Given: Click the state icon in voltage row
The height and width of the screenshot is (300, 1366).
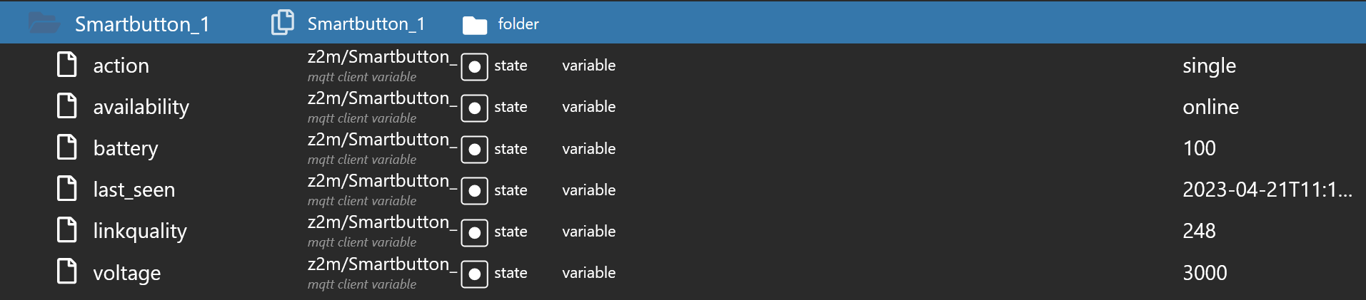Looking at the screenshot, I should 474,274.
